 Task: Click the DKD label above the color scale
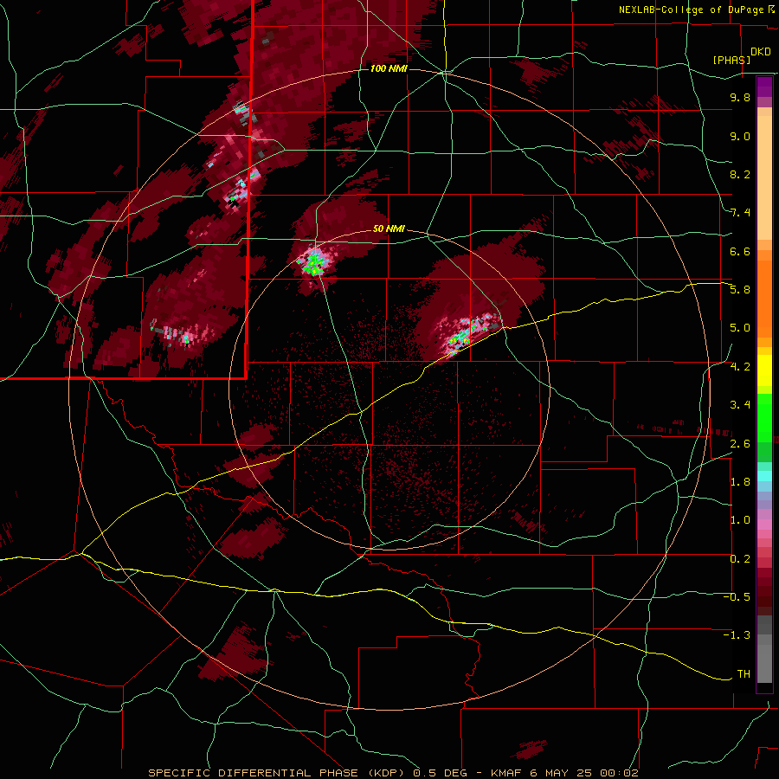point(761,52)
